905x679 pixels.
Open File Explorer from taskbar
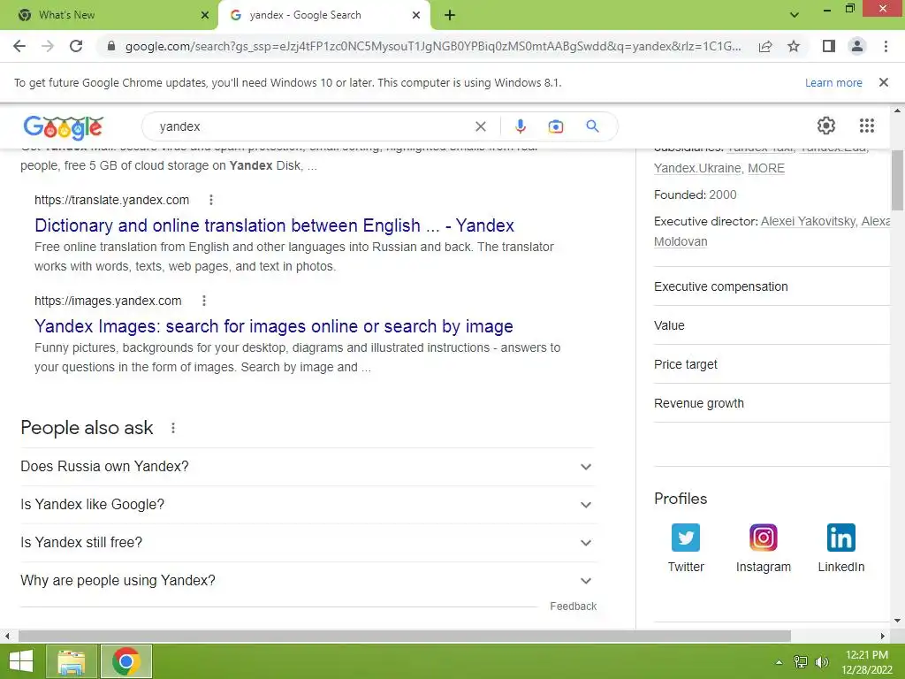72,661
